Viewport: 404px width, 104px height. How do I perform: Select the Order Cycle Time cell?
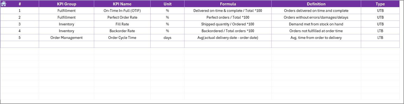(122, 38)
